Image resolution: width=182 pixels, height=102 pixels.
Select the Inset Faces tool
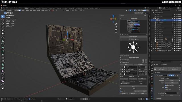point(3,51)
